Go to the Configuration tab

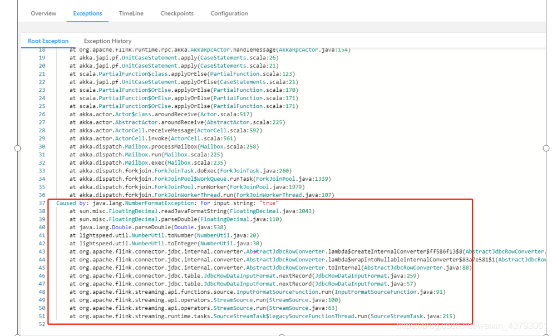pos(229,13)
